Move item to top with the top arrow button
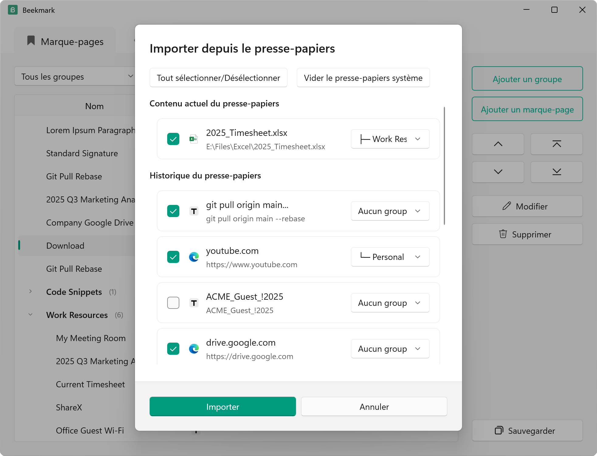597x456 pixels. click(557, 144)
